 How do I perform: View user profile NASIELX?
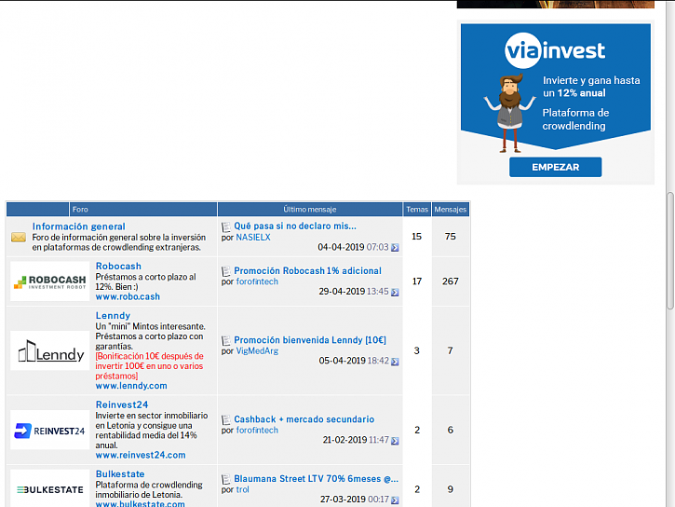253,238
